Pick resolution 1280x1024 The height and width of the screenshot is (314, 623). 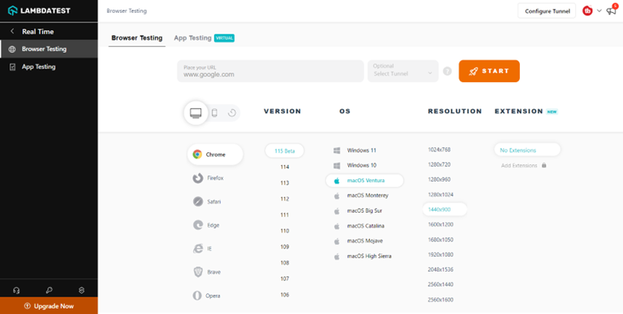point(441,194)
